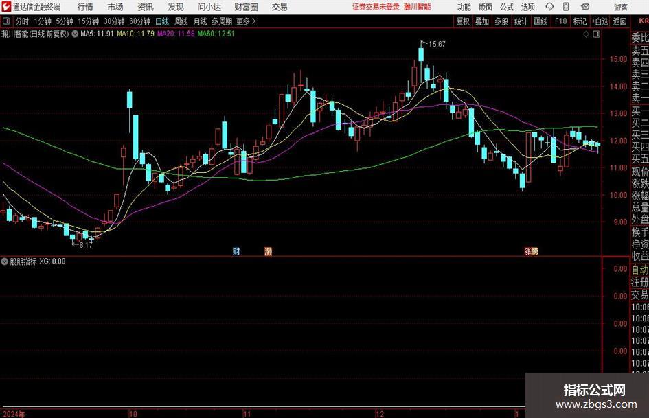
Task: Switch to 月线 monthly tab
Action: tap(201, 21)
